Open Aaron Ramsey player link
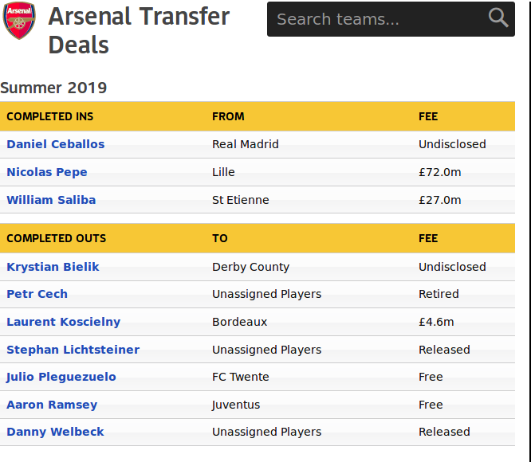Viewport: 531px width, 462px height. pyautogui.click(x=52, y=405)
